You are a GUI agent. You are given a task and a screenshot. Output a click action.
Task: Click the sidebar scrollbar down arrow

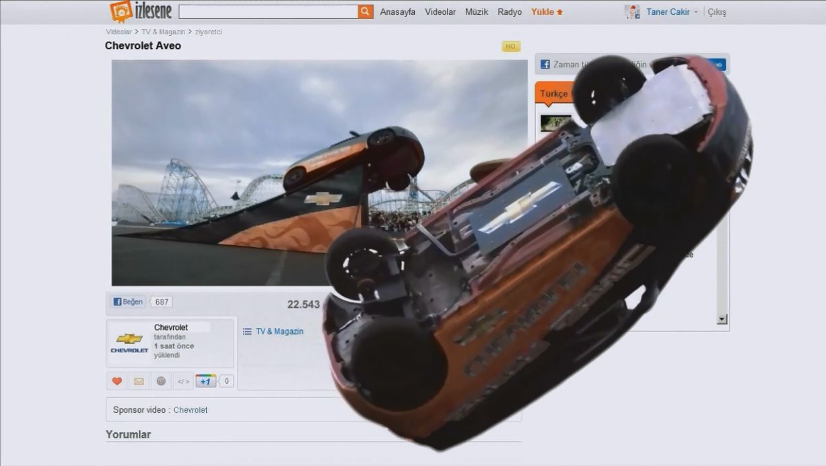click(722, 319)
